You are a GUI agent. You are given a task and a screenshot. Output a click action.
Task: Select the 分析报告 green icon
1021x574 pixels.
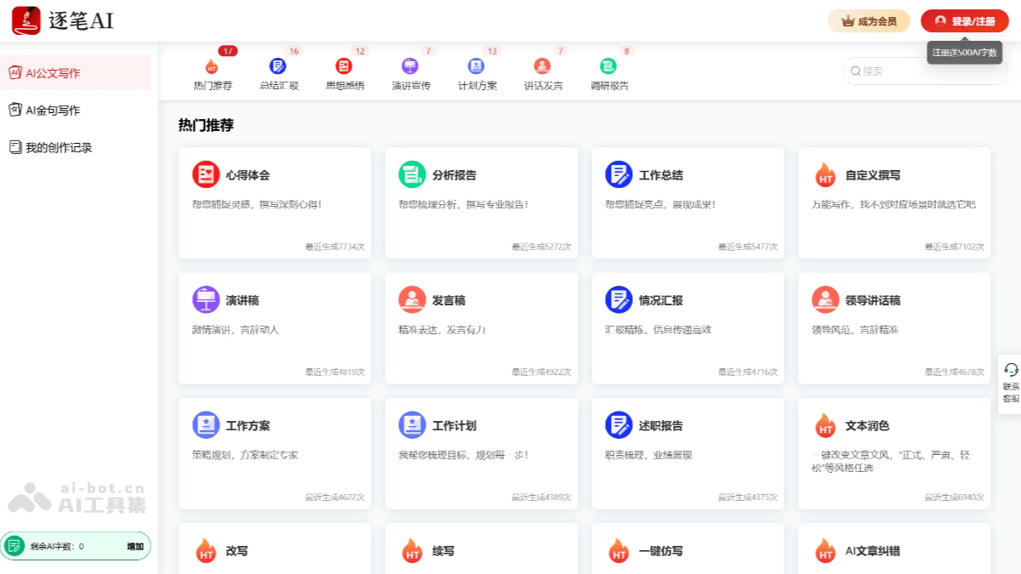[412, 174]
